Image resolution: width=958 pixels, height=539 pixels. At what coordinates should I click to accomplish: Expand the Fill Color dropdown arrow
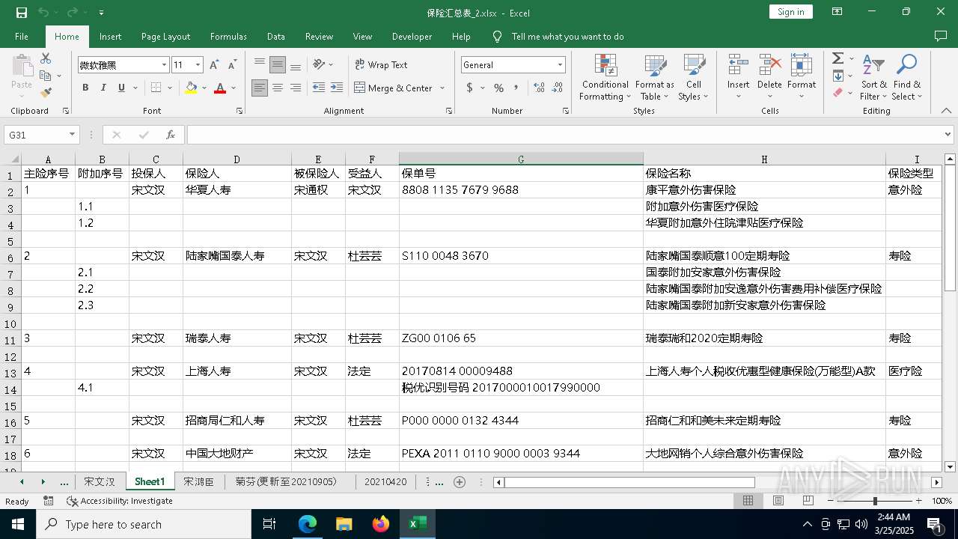204,88
